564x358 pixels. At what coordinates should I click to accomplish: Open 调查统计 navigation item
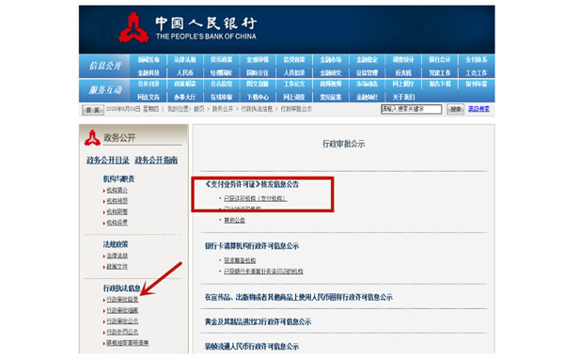(403, 60)
